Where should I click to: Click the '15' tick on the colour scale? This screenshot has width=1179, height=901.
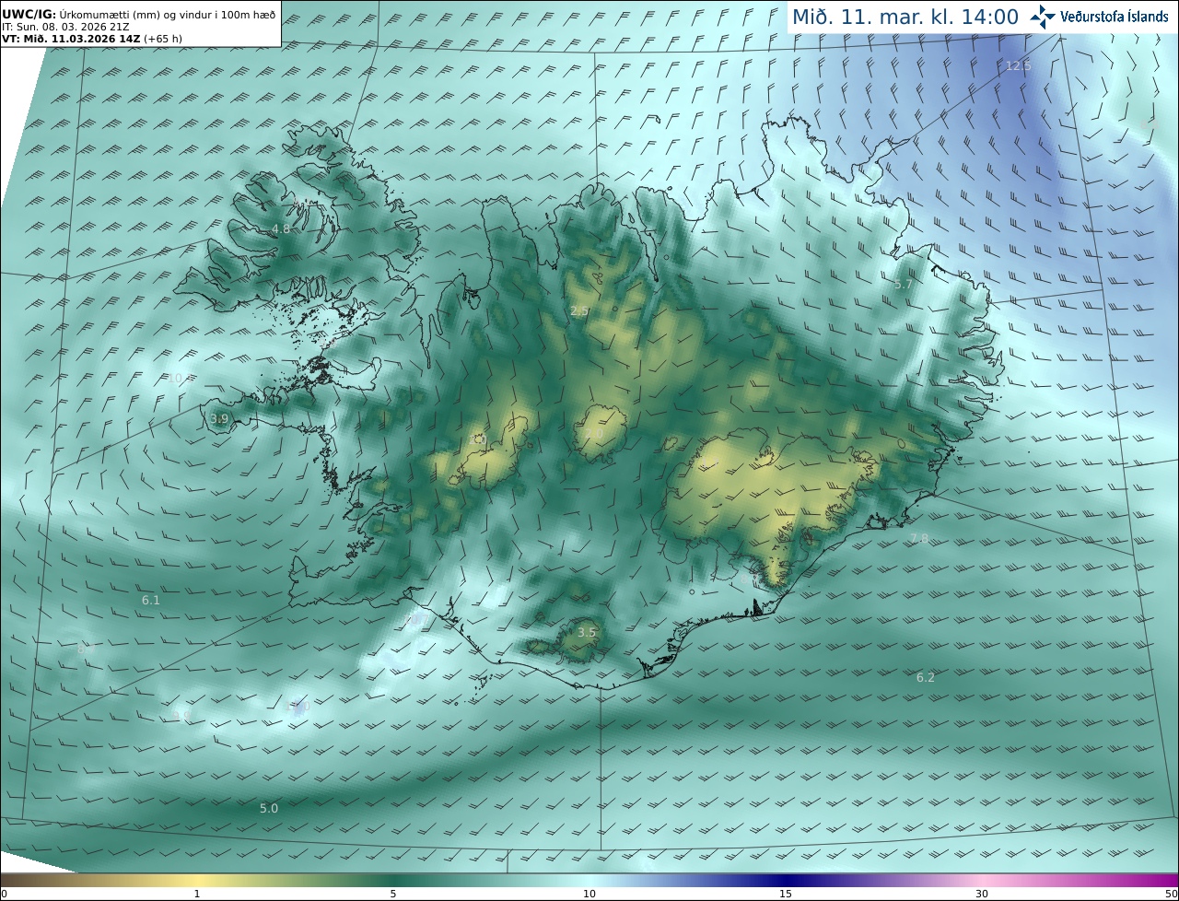(x=786, y=894)
